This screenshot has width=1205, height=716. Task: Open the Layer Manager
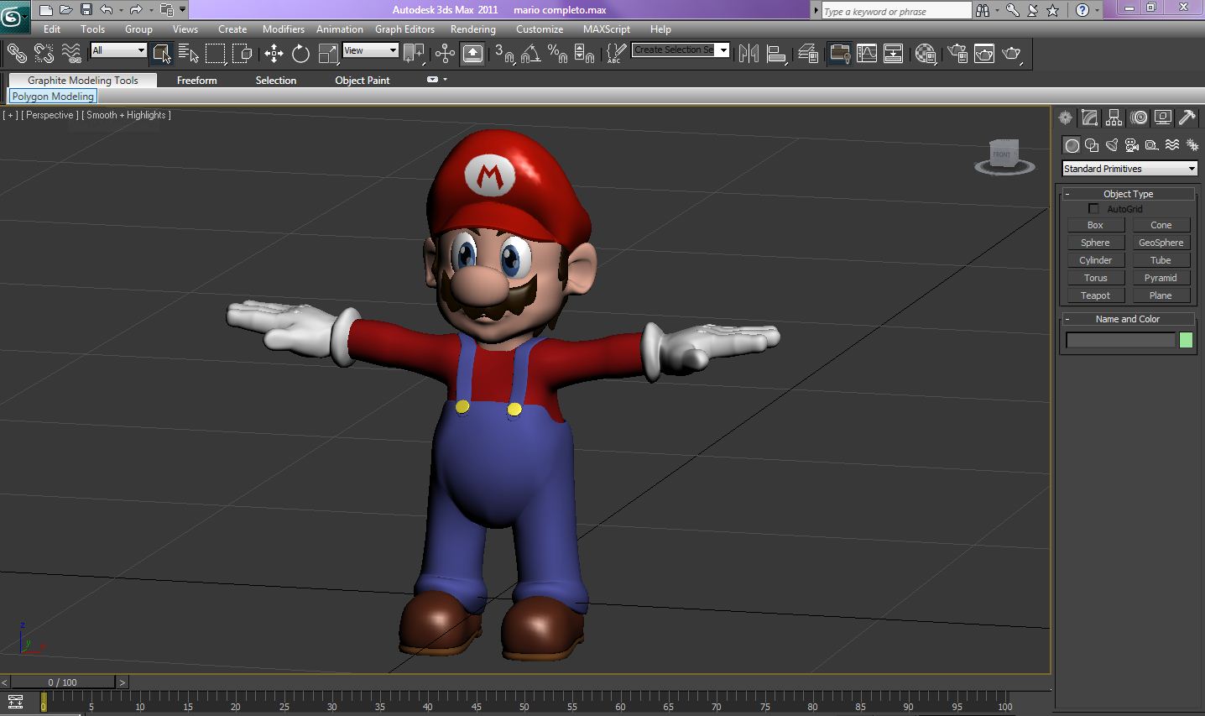click(808, 54)
